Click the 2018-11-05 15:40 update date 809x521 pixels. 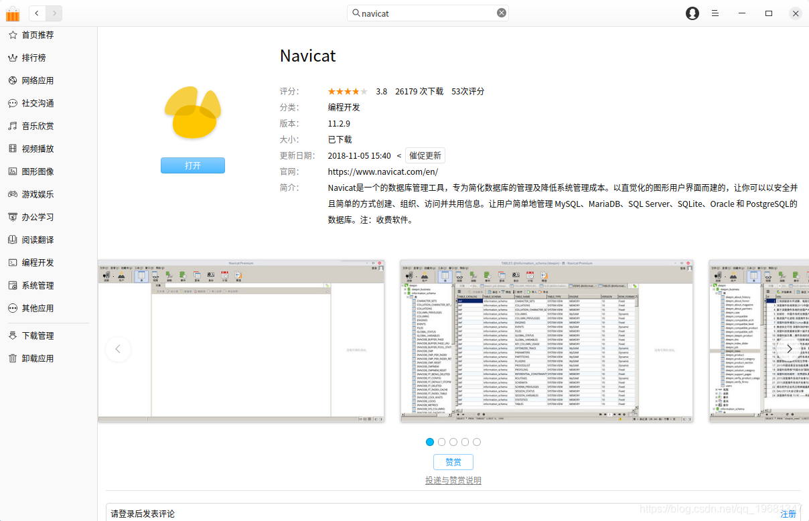[359, 155]
